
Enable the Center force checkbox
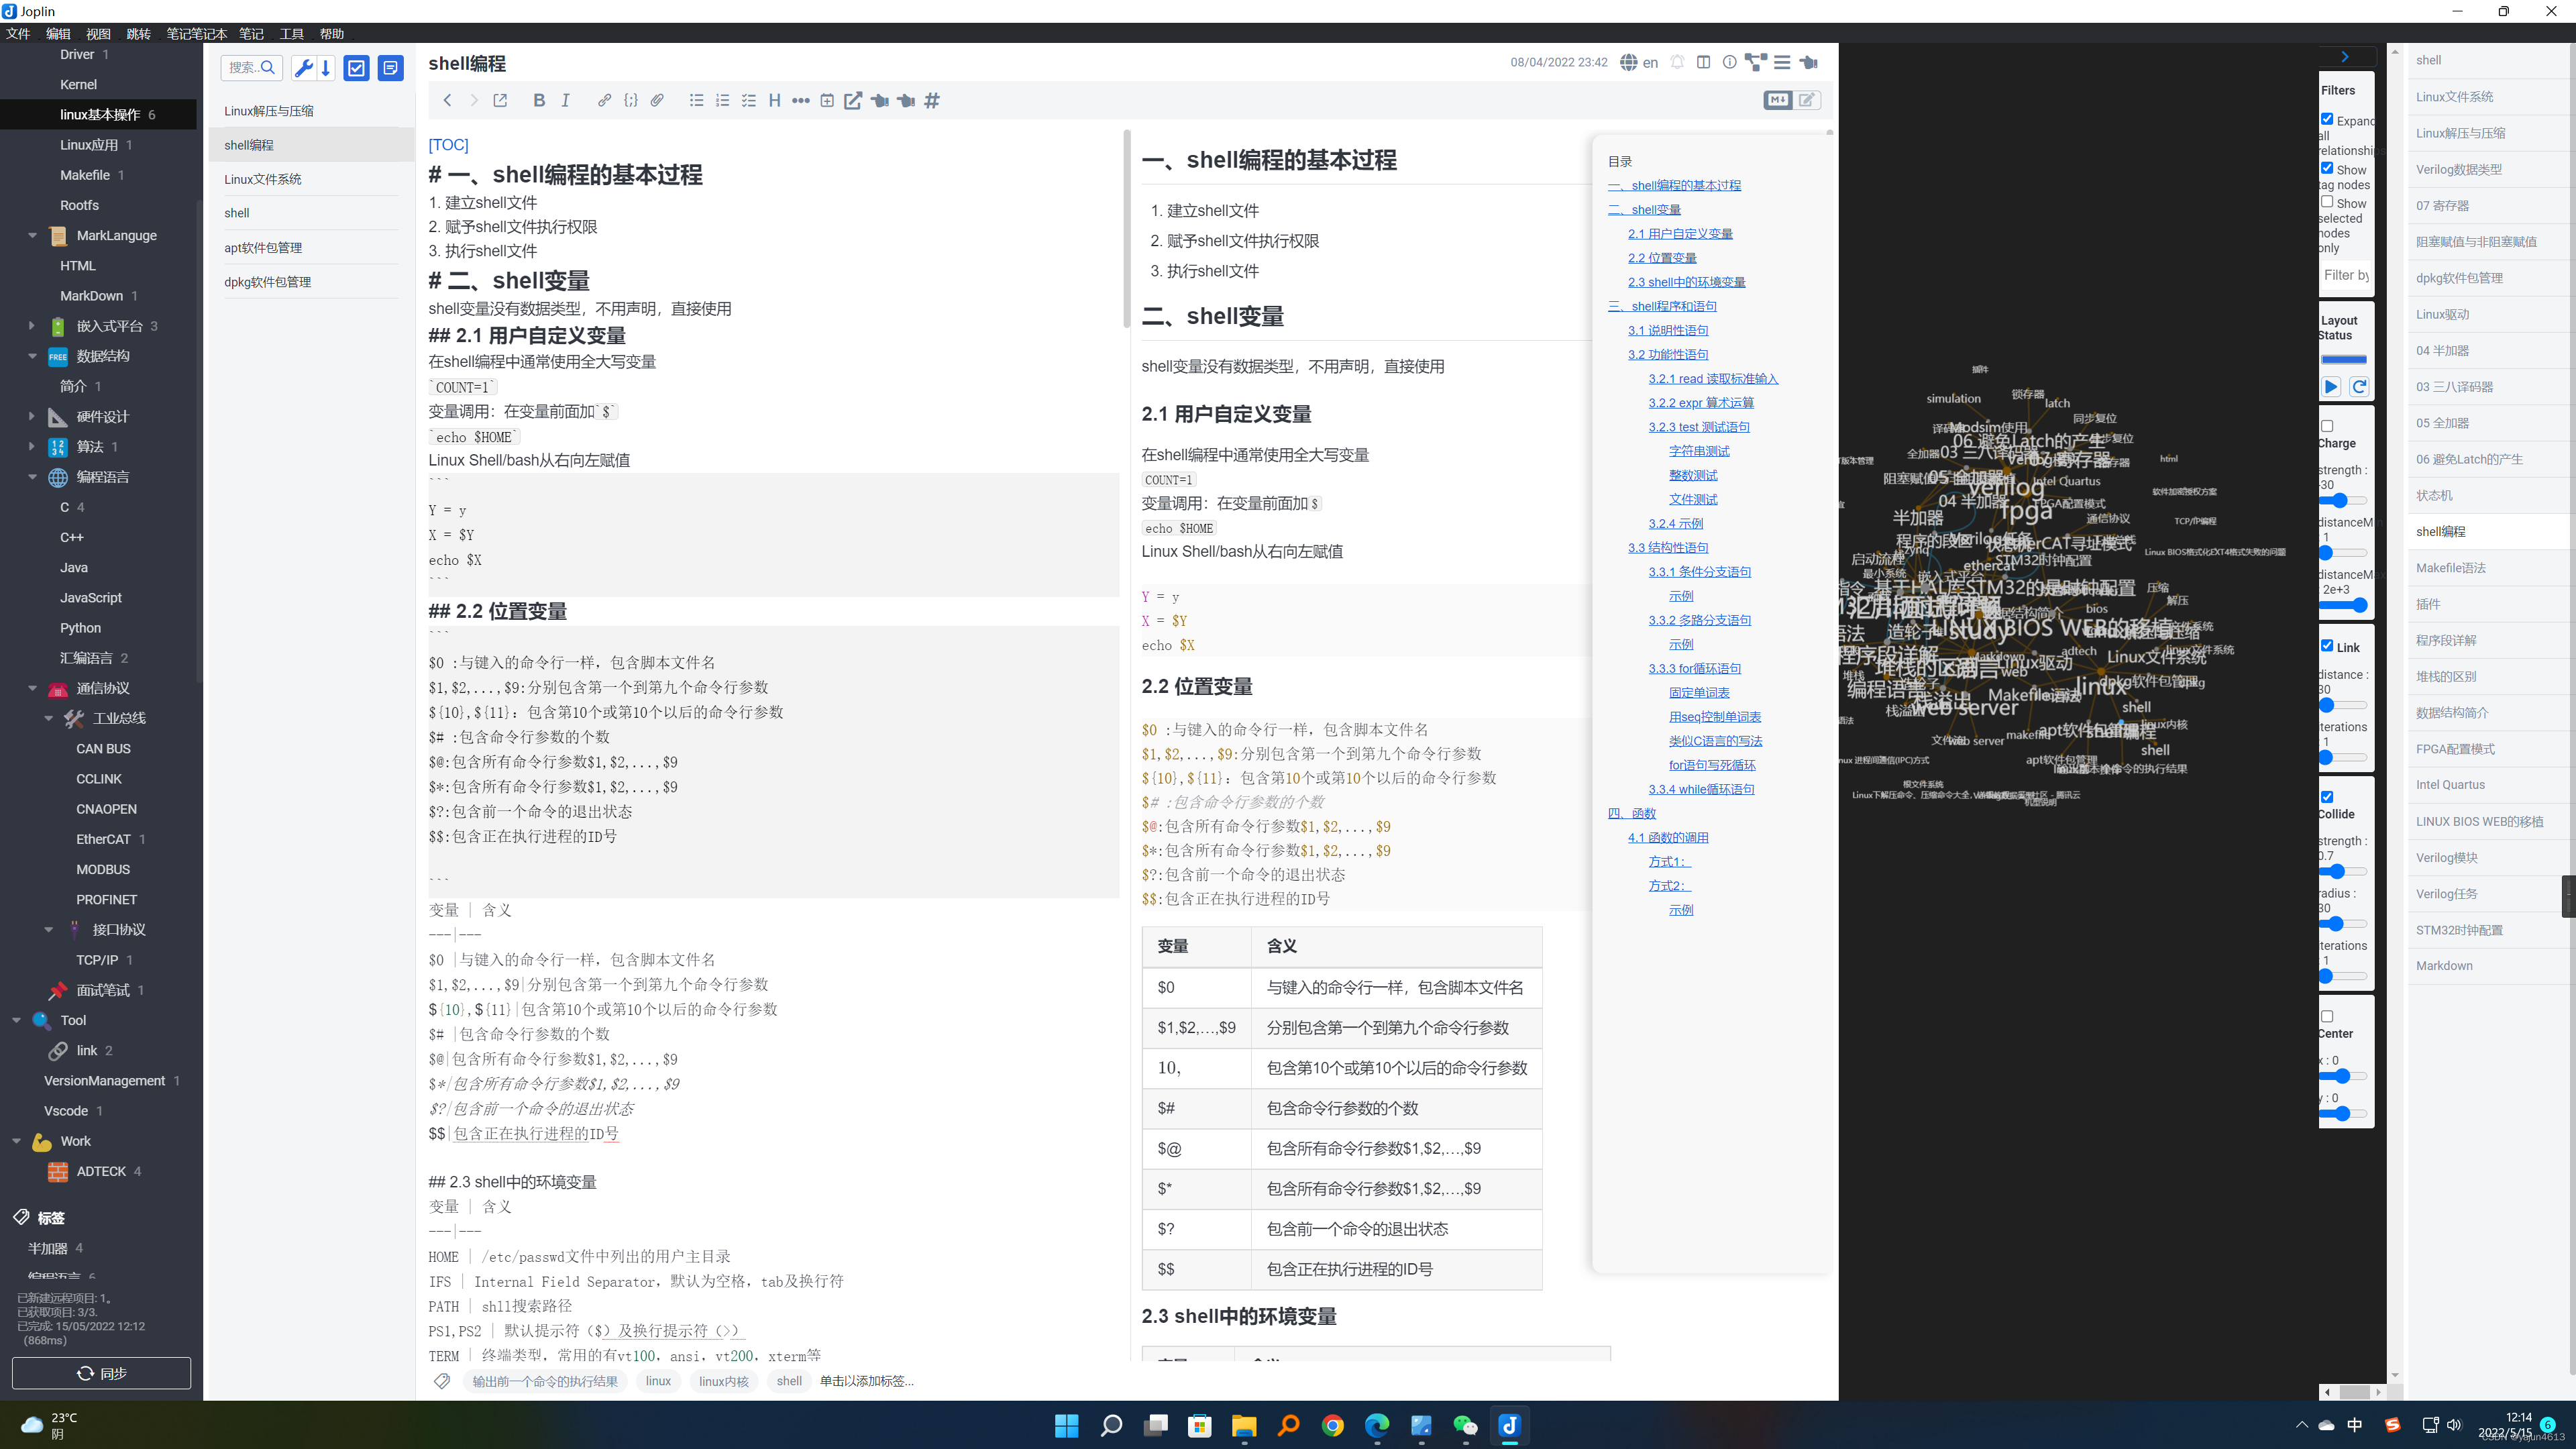[2327, 1017]
